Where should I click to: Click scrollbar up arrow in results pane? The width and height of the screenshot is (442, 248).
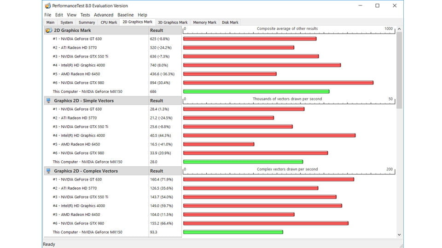(x=399, y=29)
